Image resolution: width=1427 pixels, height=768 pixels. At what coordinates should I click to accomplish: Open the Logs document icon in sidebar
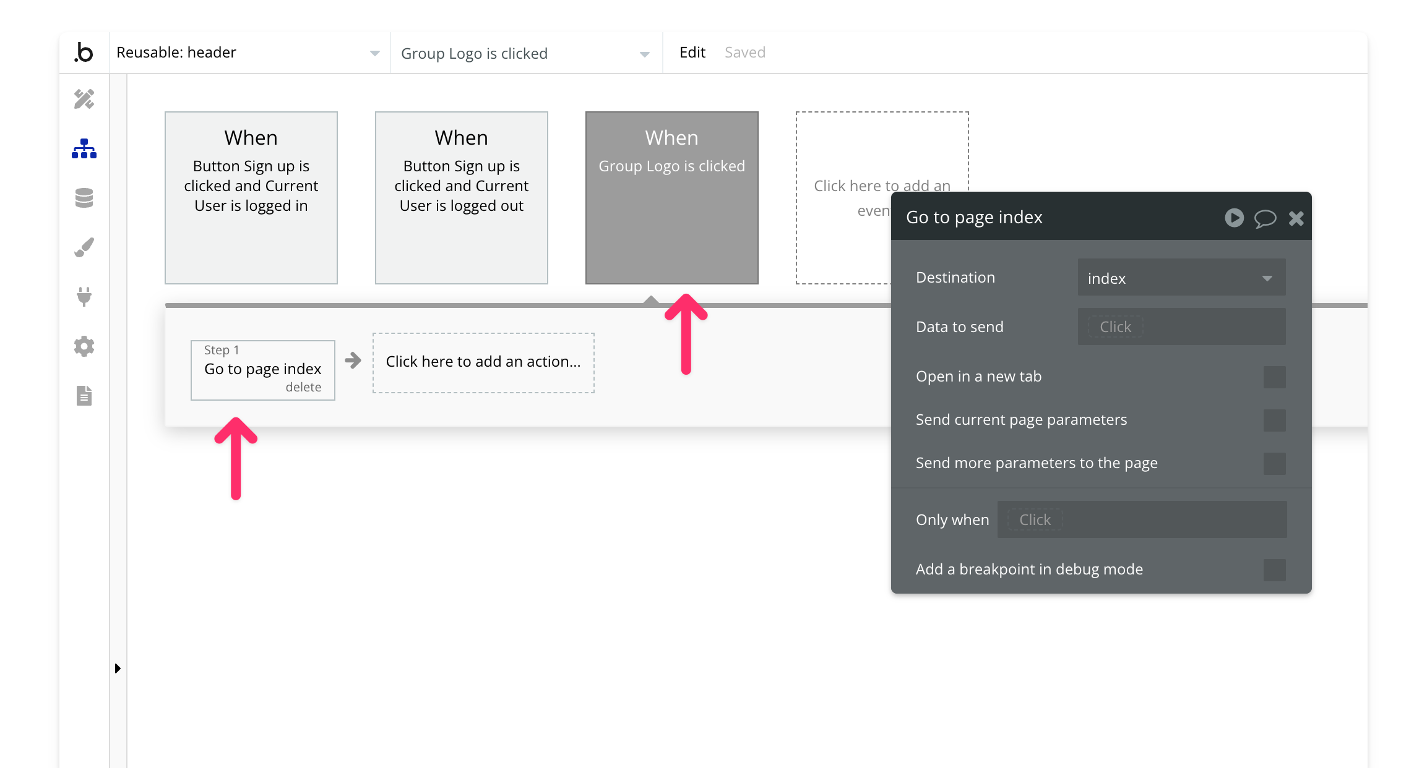click(x=84, y=396)
